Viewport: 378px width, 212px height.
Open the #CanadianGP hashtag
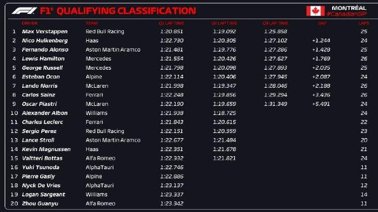347,14
